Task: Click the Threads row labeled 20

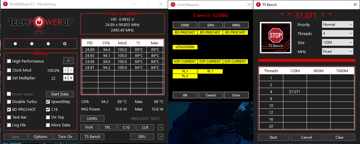Action: pos(271,126)
